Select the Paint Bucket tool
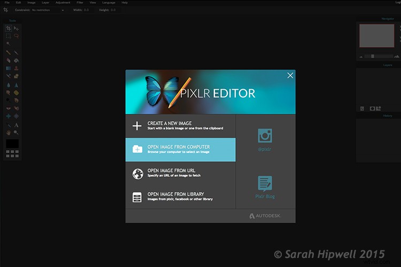Screen dimensions: 401x267 (17, 60)
